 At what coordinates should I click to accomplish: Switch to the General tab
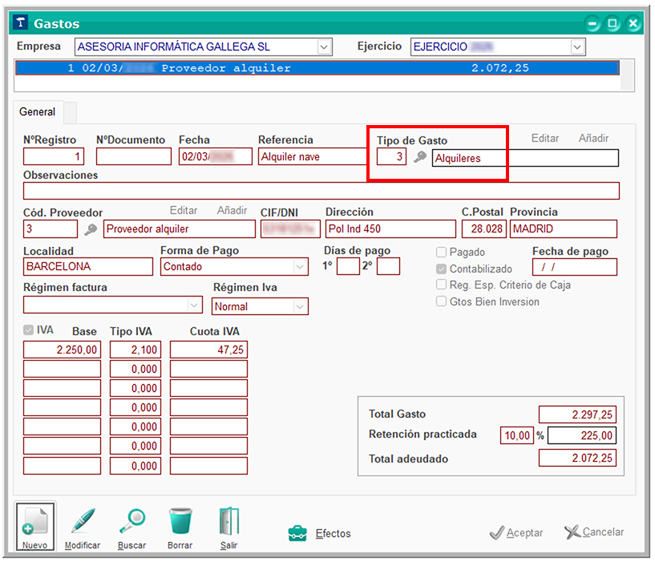[38, 112]
